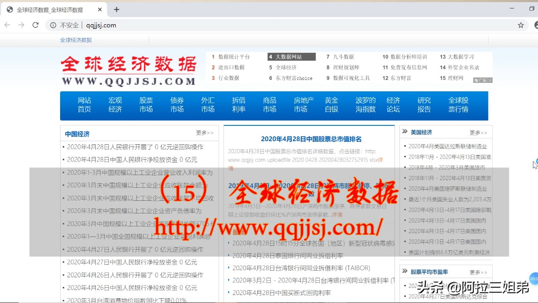This screenshot has width=538, height=303.
Task: Expand 中国经济 list via 更多>>
Action: [205, 133]
